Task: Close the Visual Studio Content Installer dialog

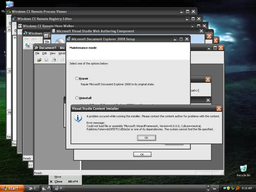Action: 219,108
